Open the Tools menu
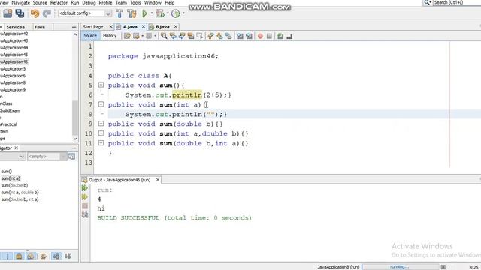 (x=135, y=3)
